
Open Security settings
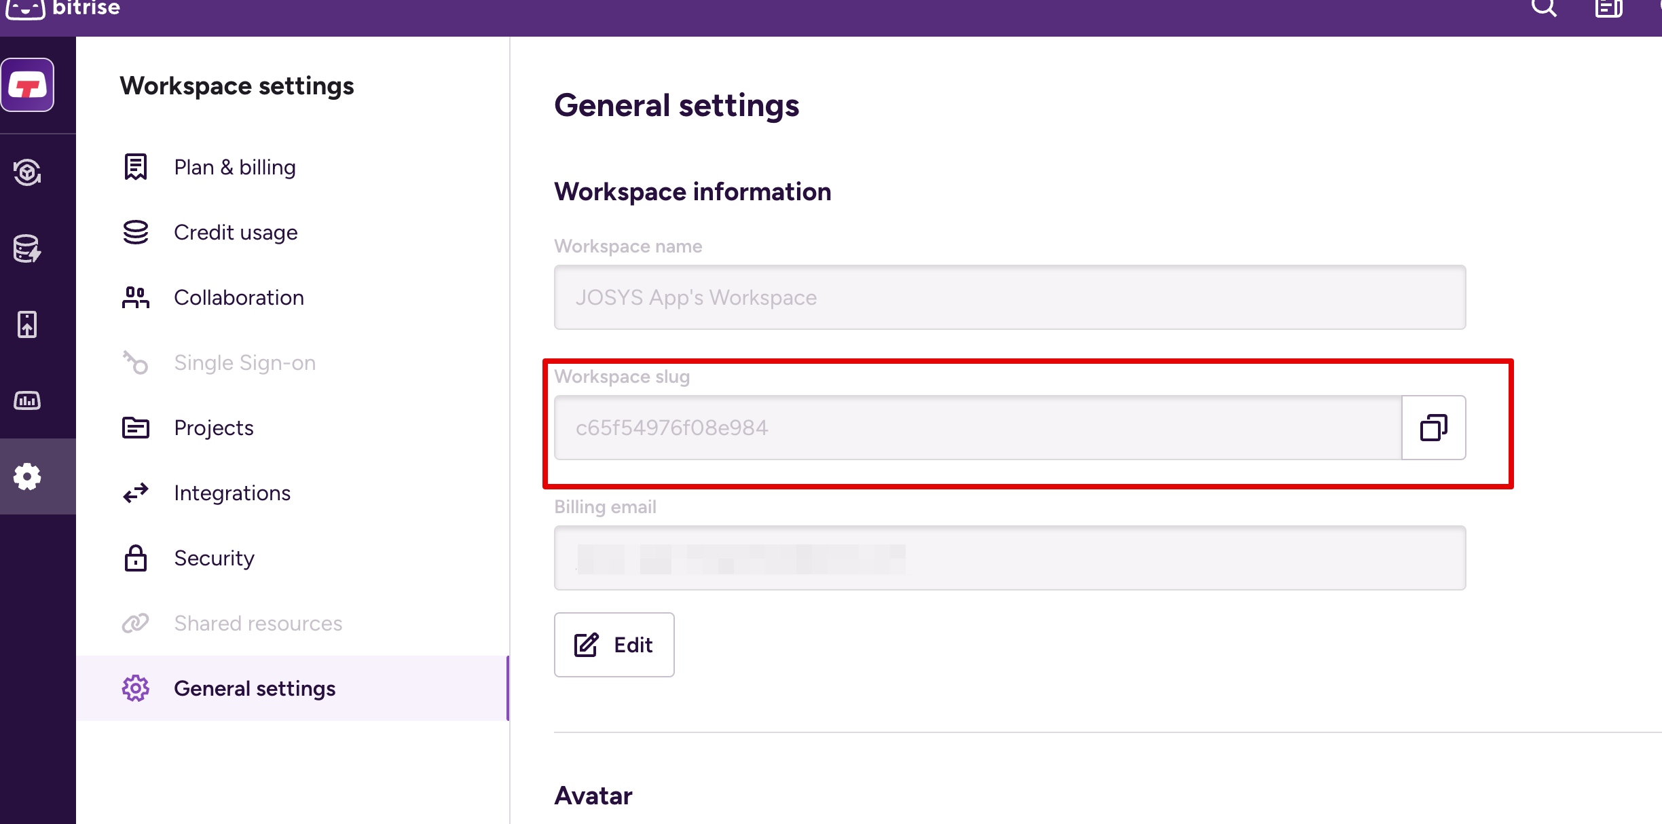coord(214,558)
